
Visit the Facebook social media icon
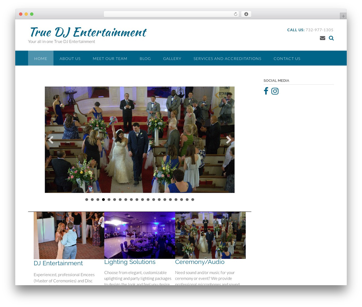tap(266, 91)
